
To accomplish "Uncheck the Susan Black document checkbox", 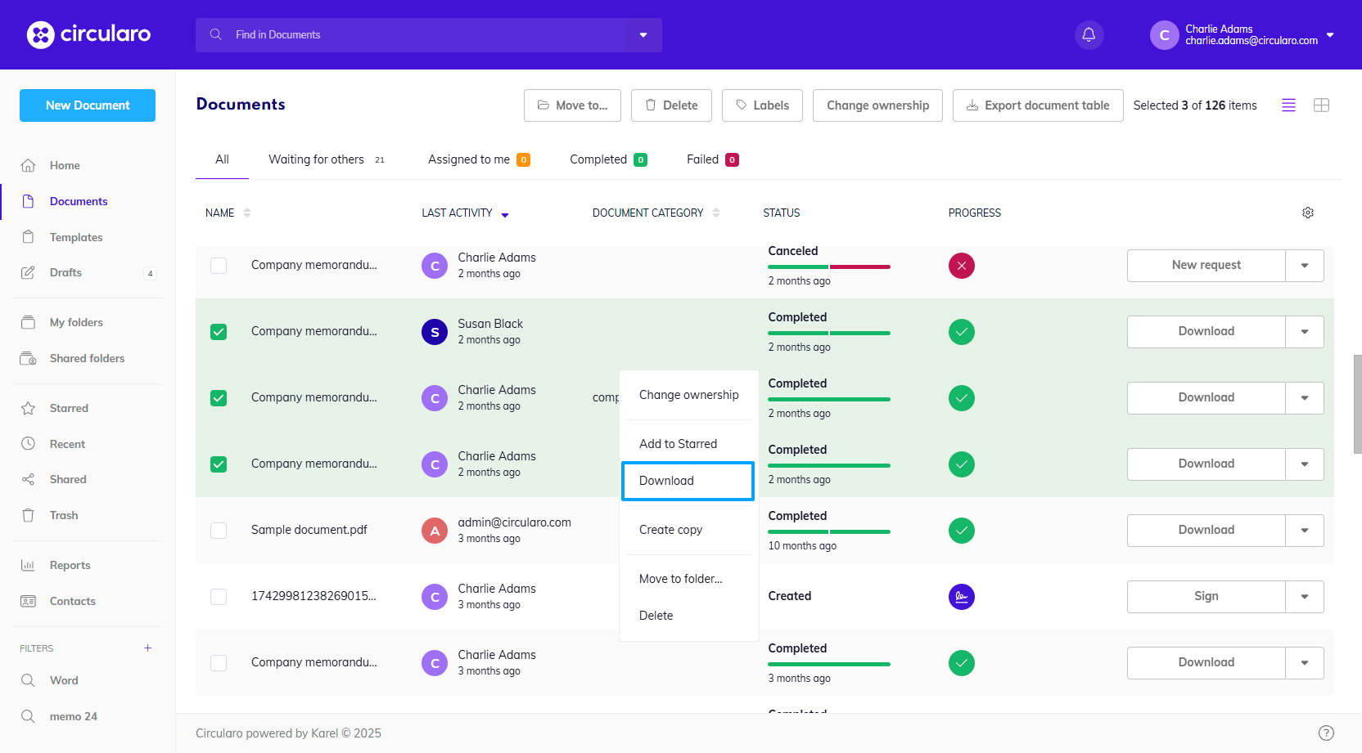I will [x=219, y=332].
